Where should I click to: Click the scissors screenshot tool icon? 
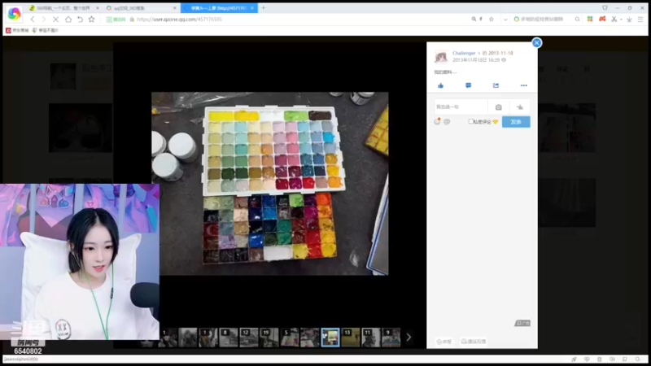click(x=614, y=19)
